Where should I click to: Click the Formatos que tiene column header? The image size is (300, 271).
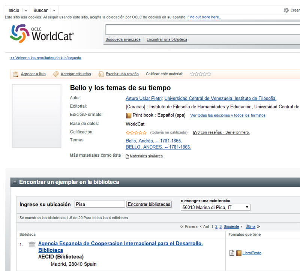244,235
